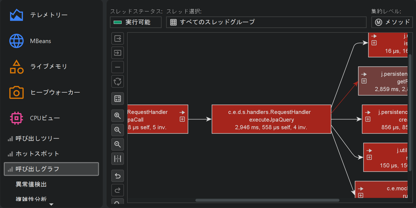Image resolution: width=416 pixels, height=208 pixels.
Task: Expand the plus box on j.persistence getR node
Action: coord(364,81)
